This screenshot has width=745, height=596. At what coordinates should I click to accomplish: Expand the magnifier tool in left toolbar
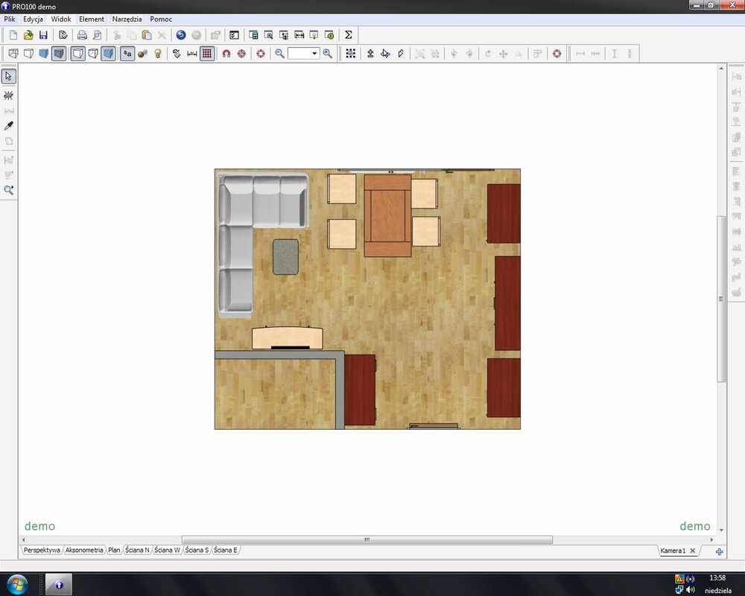[9, 191]
